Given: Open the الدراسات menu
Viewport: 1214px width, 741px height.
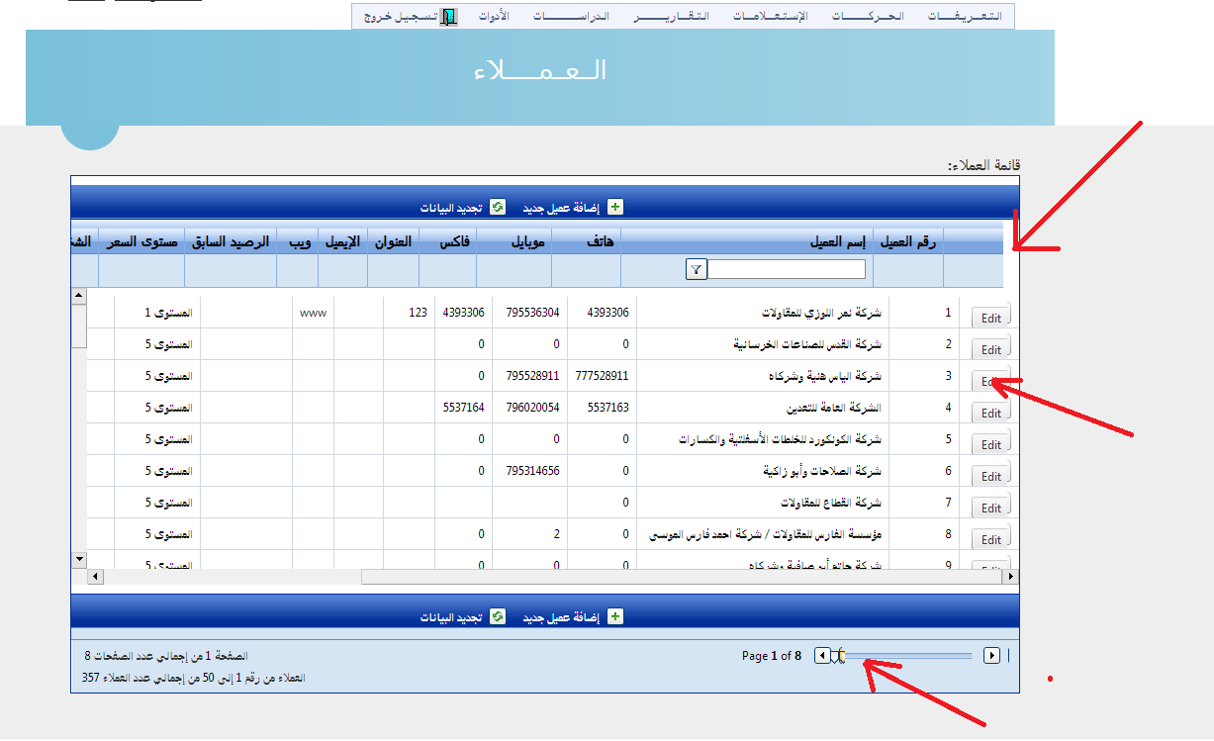Looking at the screenshot, I should 571,17.
